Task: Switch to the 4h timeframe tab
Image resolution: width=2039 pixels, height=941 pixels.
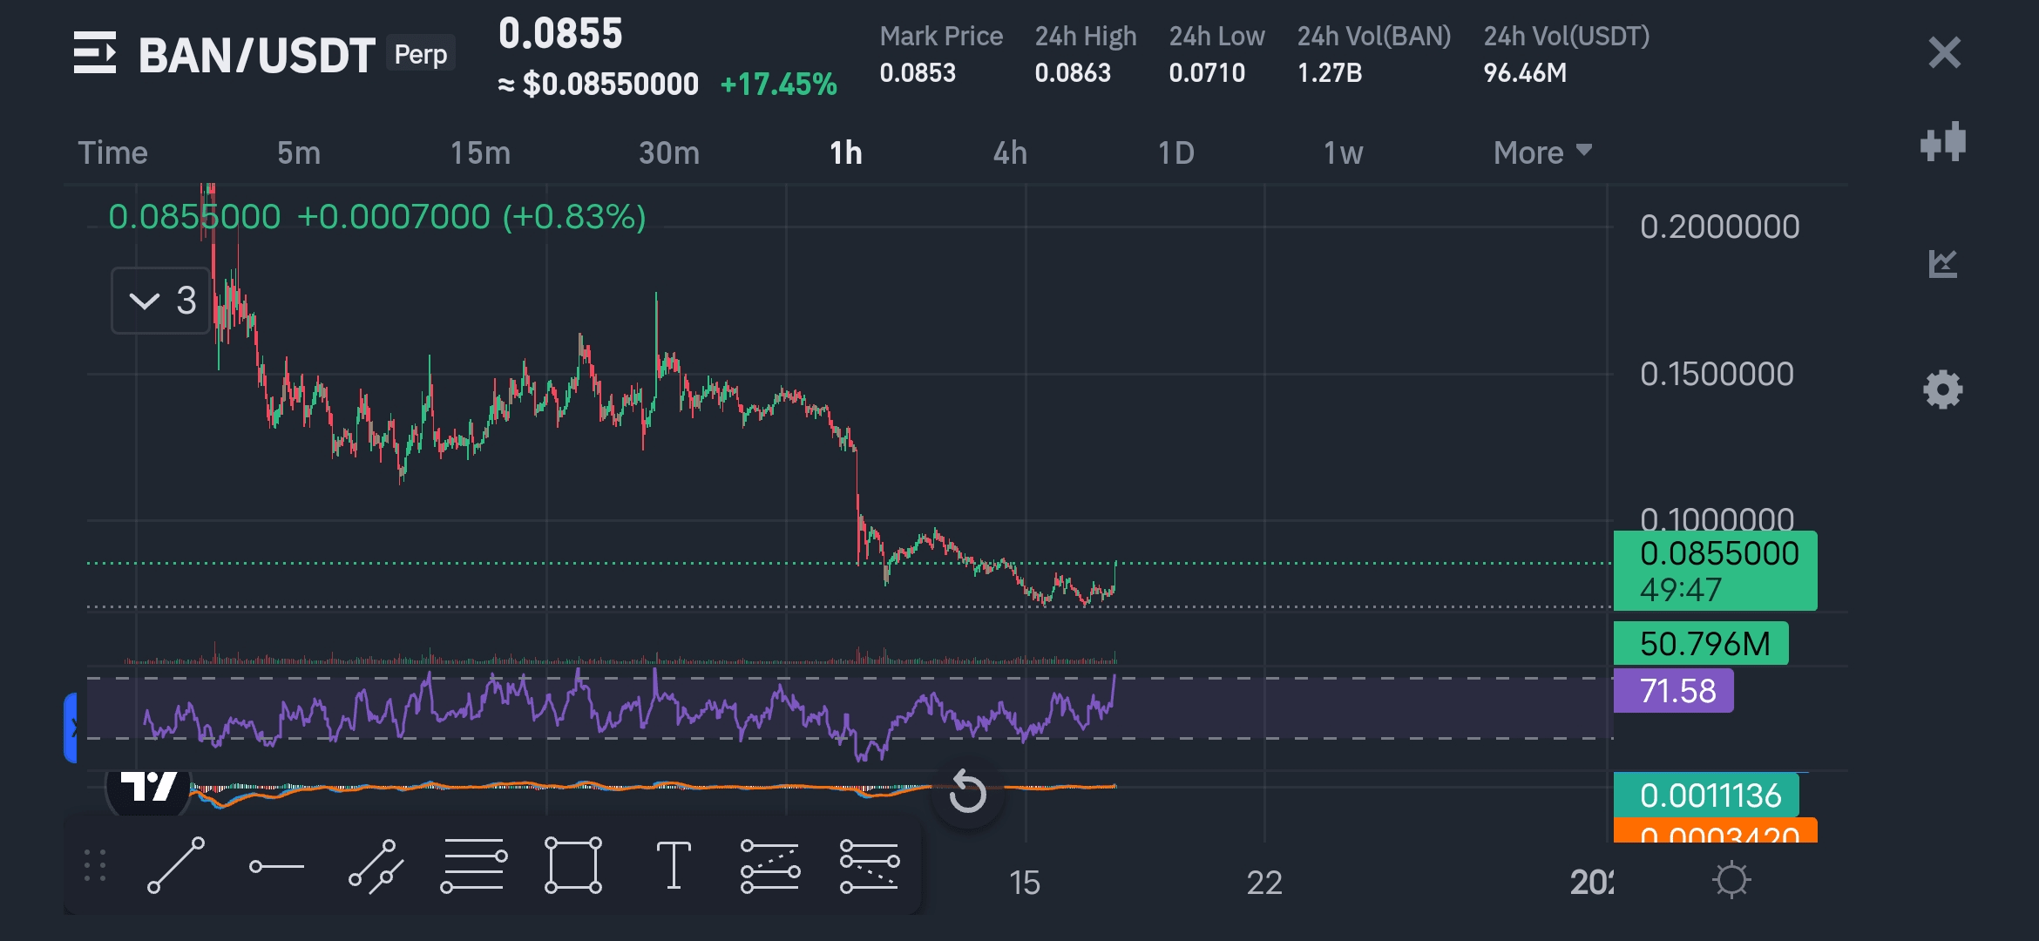Action: (1010, 152)
